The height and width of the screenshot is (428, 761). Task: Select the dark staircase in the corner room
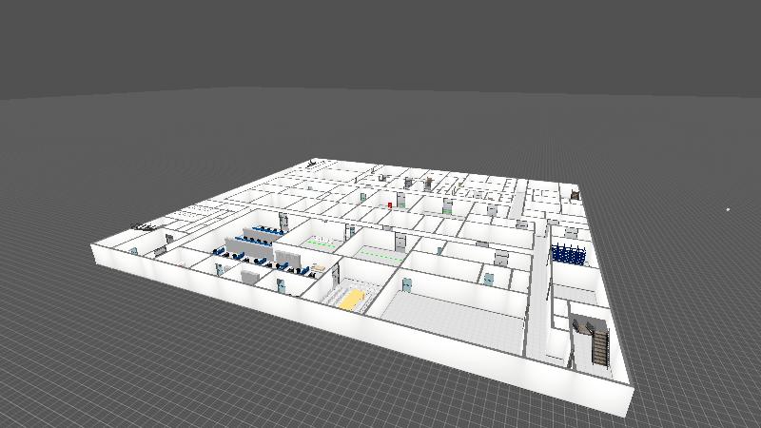596,342
